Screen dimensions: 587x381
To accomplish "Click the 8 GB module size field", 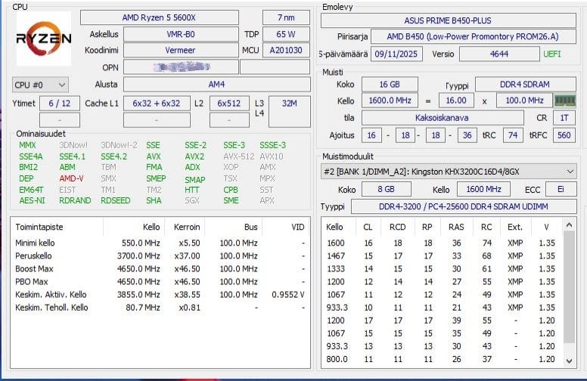I will (387, 190).
